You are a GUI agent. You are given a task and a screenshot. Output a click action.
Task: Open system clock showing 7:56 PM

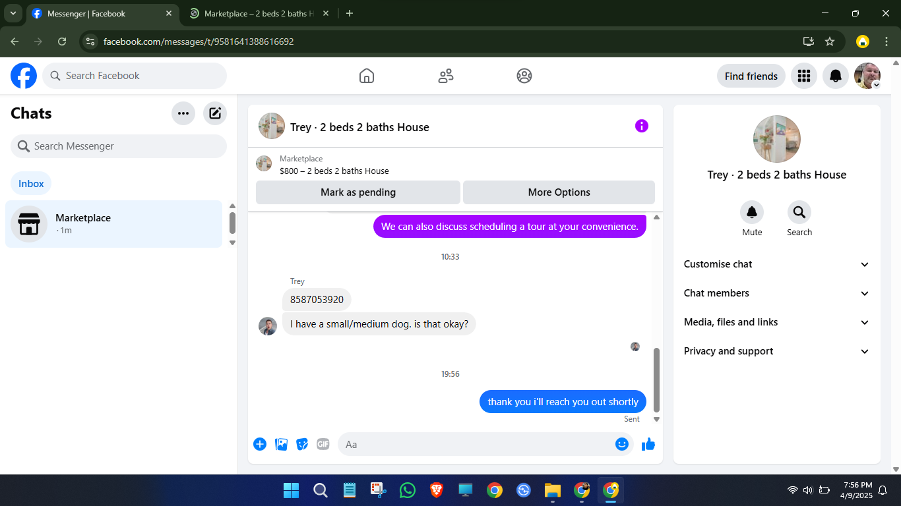point(857,490)
